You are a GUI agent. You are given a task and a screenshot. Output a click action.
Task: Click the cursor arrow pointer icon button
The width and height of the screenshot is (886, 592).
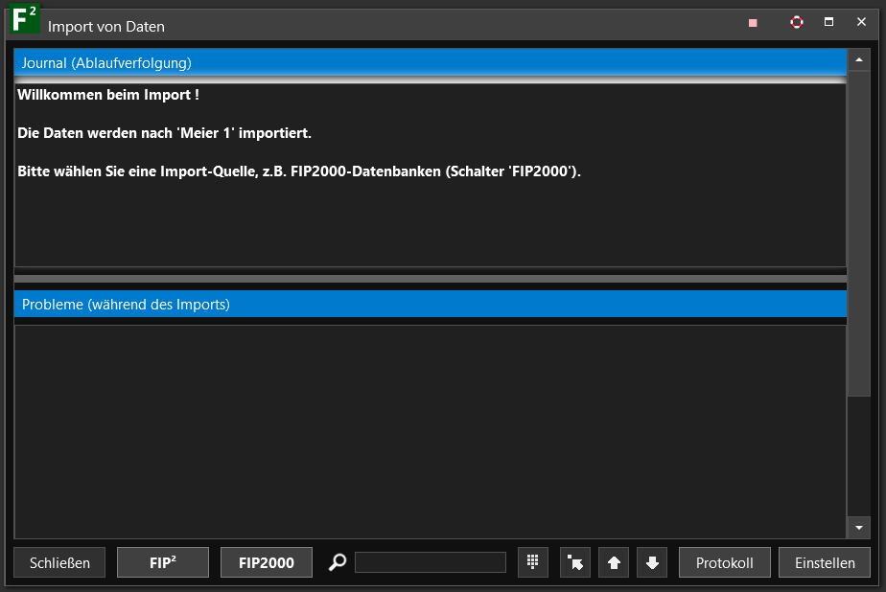(x=575, y=562)
